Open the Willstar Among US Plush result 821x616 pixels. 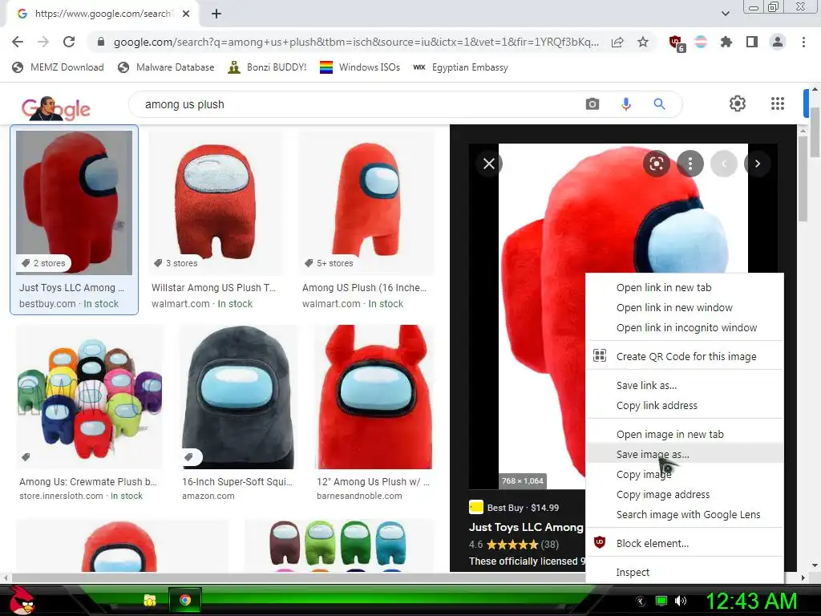click(216, 220)
